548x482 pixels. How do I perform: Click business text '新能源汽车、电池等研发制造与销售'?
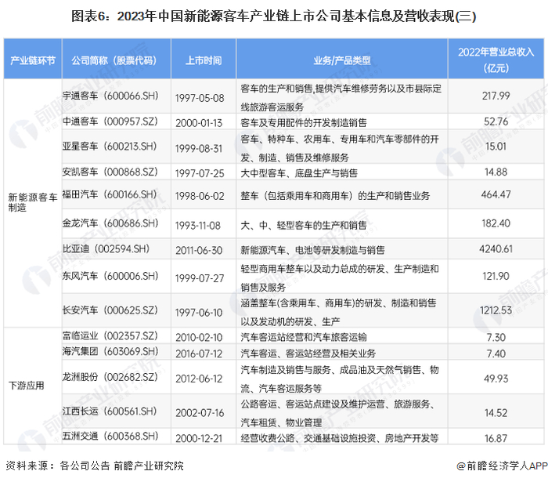pos(313,250)
